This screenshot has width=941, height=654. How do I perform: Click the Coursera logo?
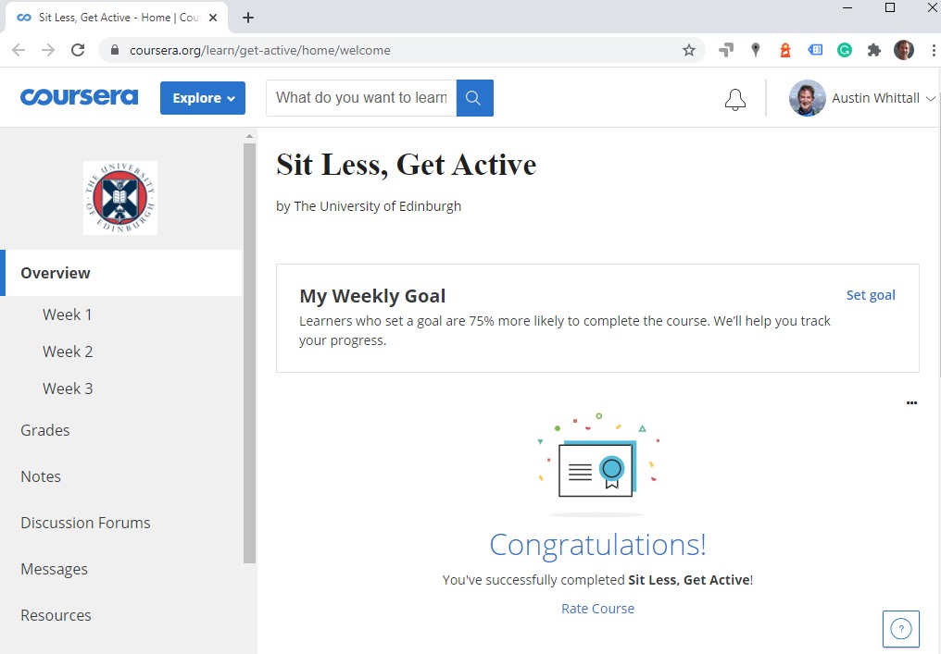click(79, 97)
